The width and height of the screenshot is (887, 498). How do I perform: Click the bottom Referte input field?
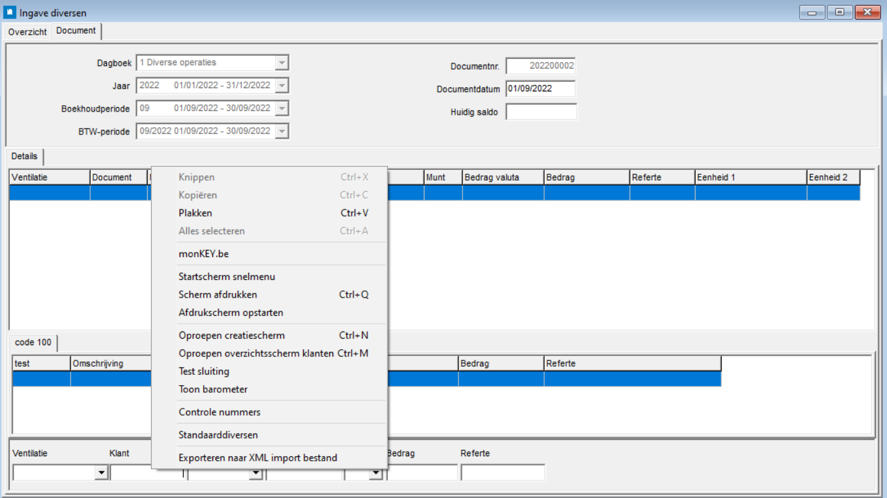pos(502,473)
